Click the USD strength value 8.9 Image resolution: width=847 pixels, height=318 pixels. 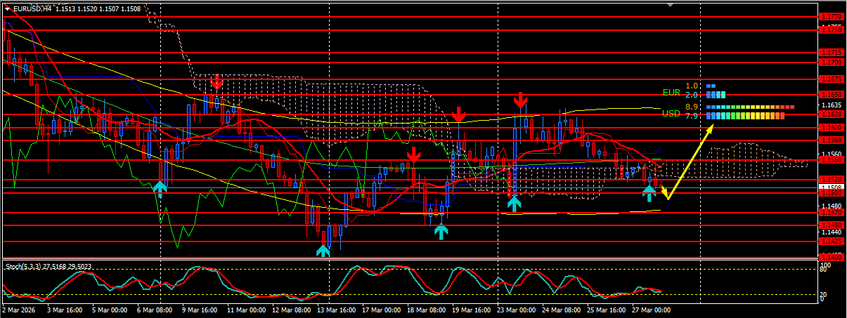[x=692, y=107]
